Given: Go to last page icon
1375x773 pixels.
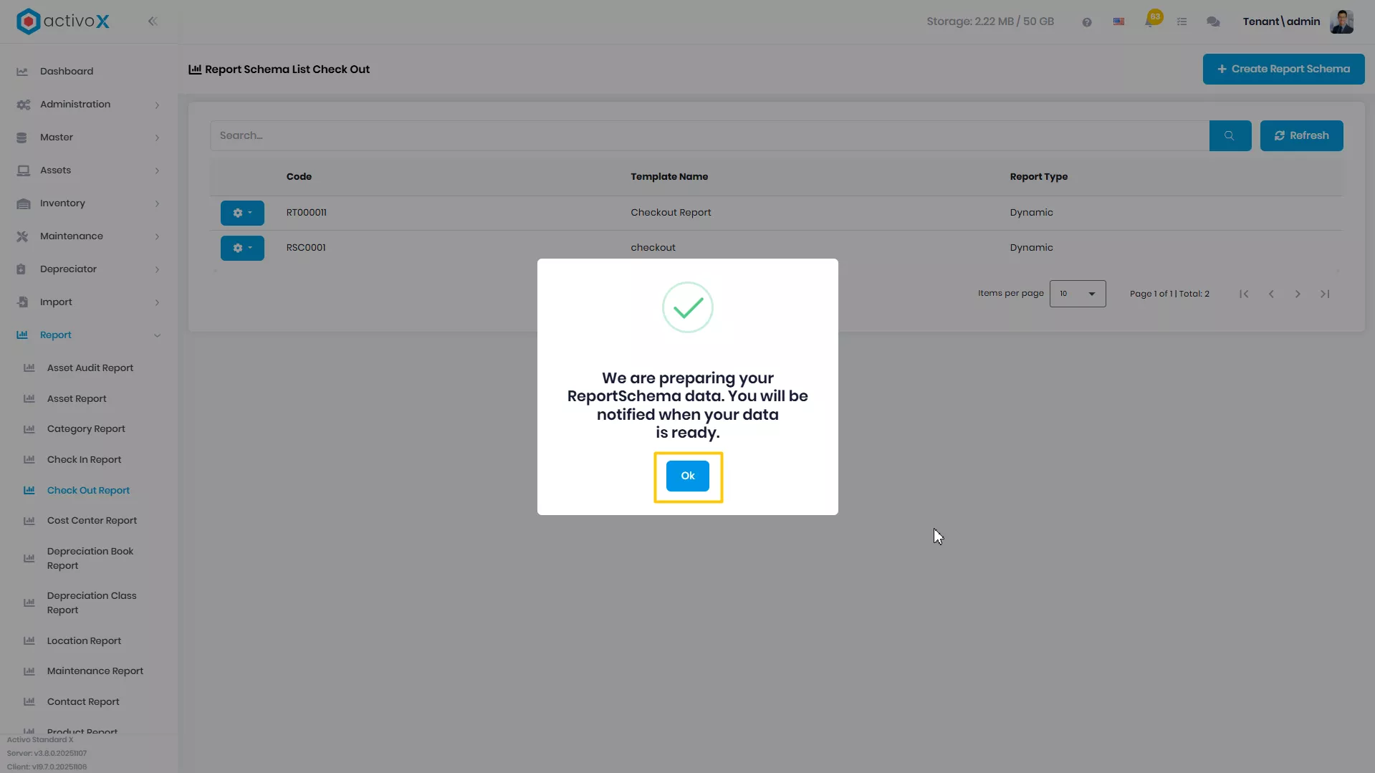Looking at the screenshot, I should [1325, 294].
